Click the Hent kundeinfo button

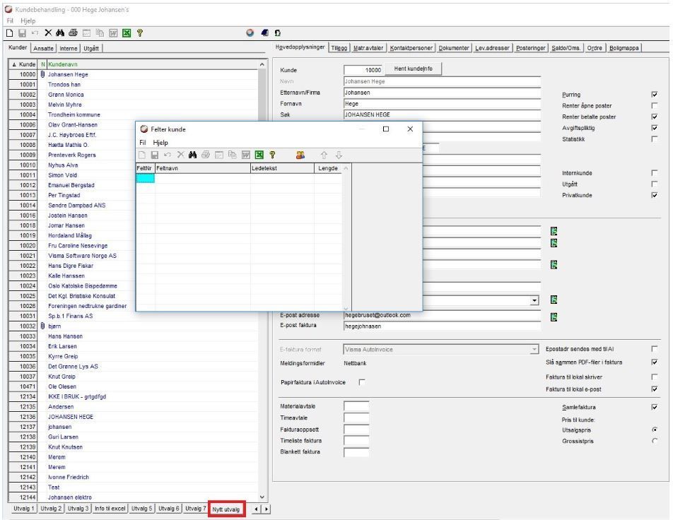pyautogui.click(x=414, y=69)
